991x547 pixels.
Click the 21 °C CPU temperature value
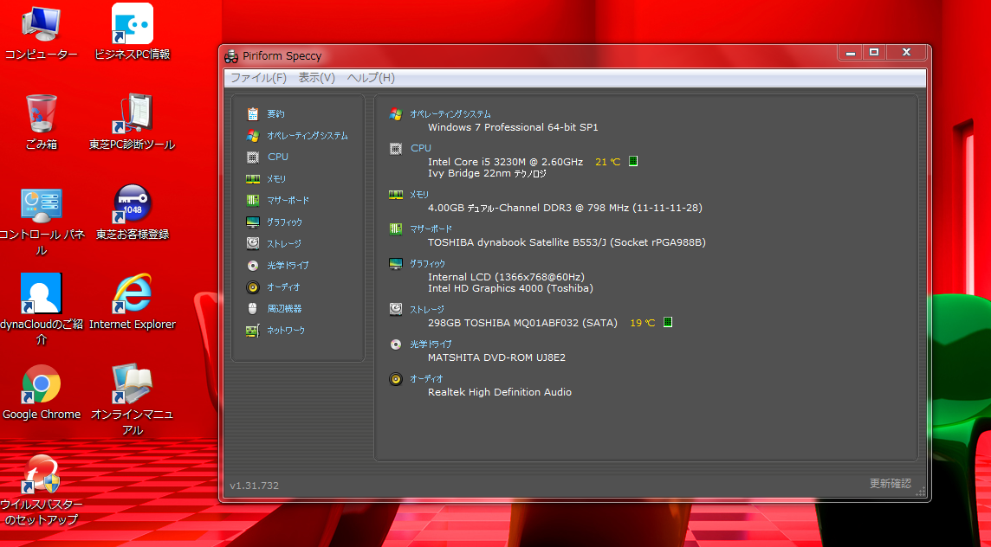click(608, 162)
